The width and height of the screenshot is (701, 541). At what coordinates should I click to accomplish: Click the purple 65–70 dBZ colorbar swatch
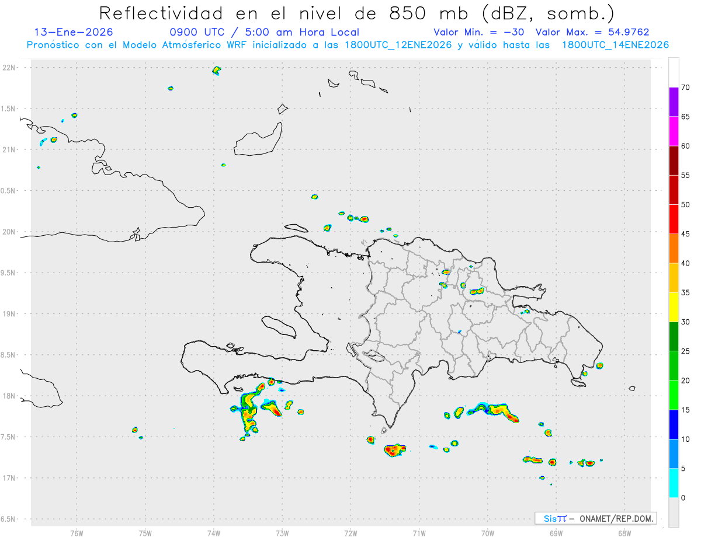click(674, 102)
